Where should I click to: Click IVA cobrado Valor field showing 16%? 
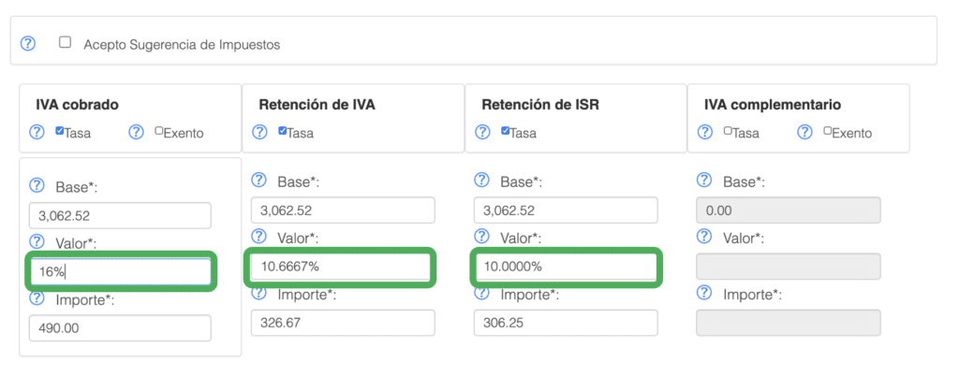[120, 271]
